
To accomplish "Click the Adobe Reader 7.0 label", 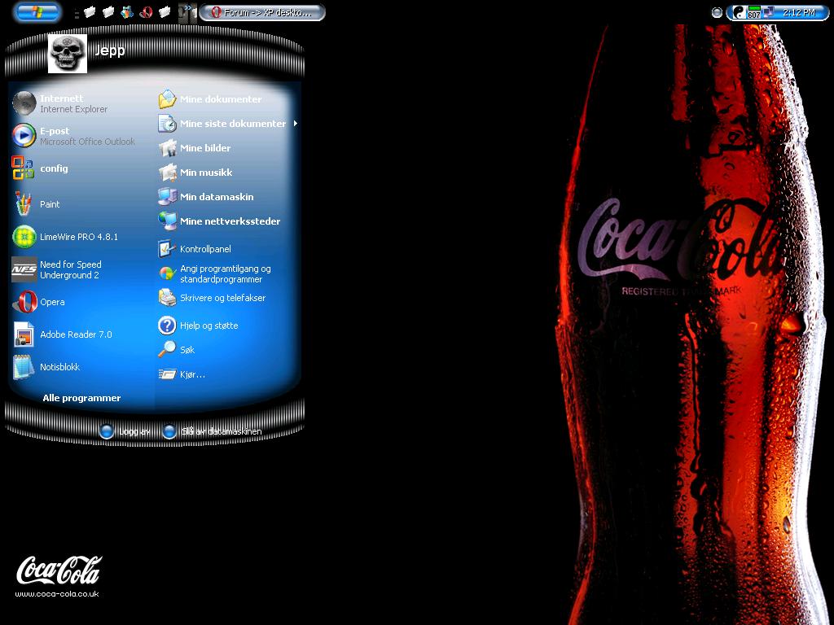I will [76, 334].
